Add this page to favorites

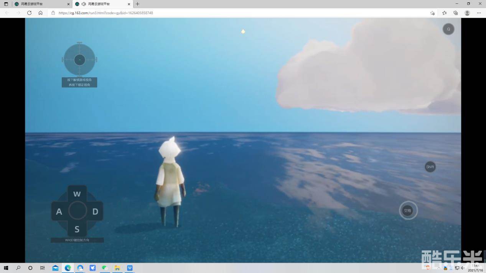[x=432, y=13]
